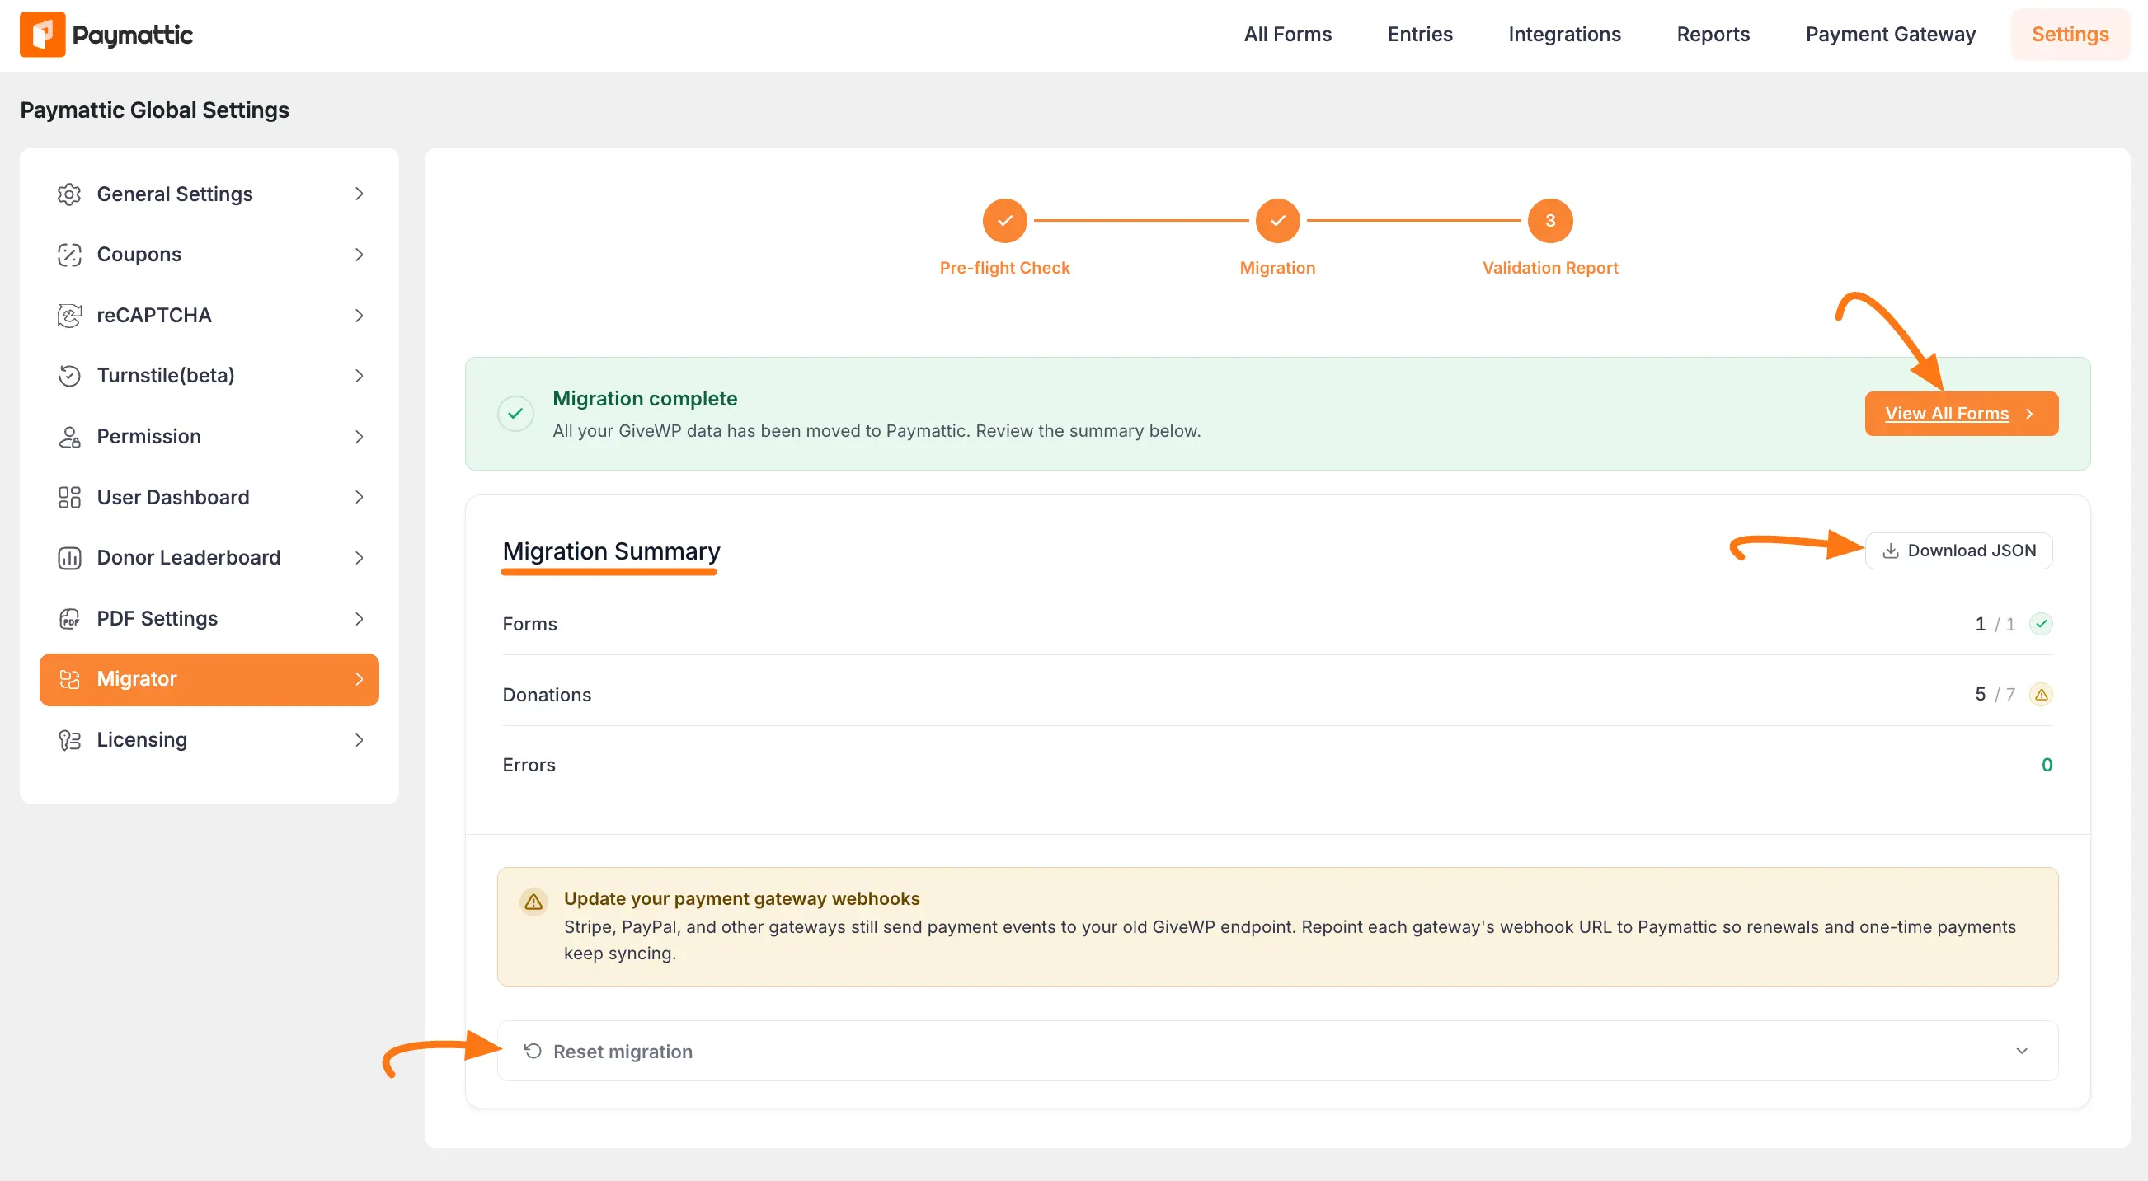Click the Errors count 0

coord(2047,765)
